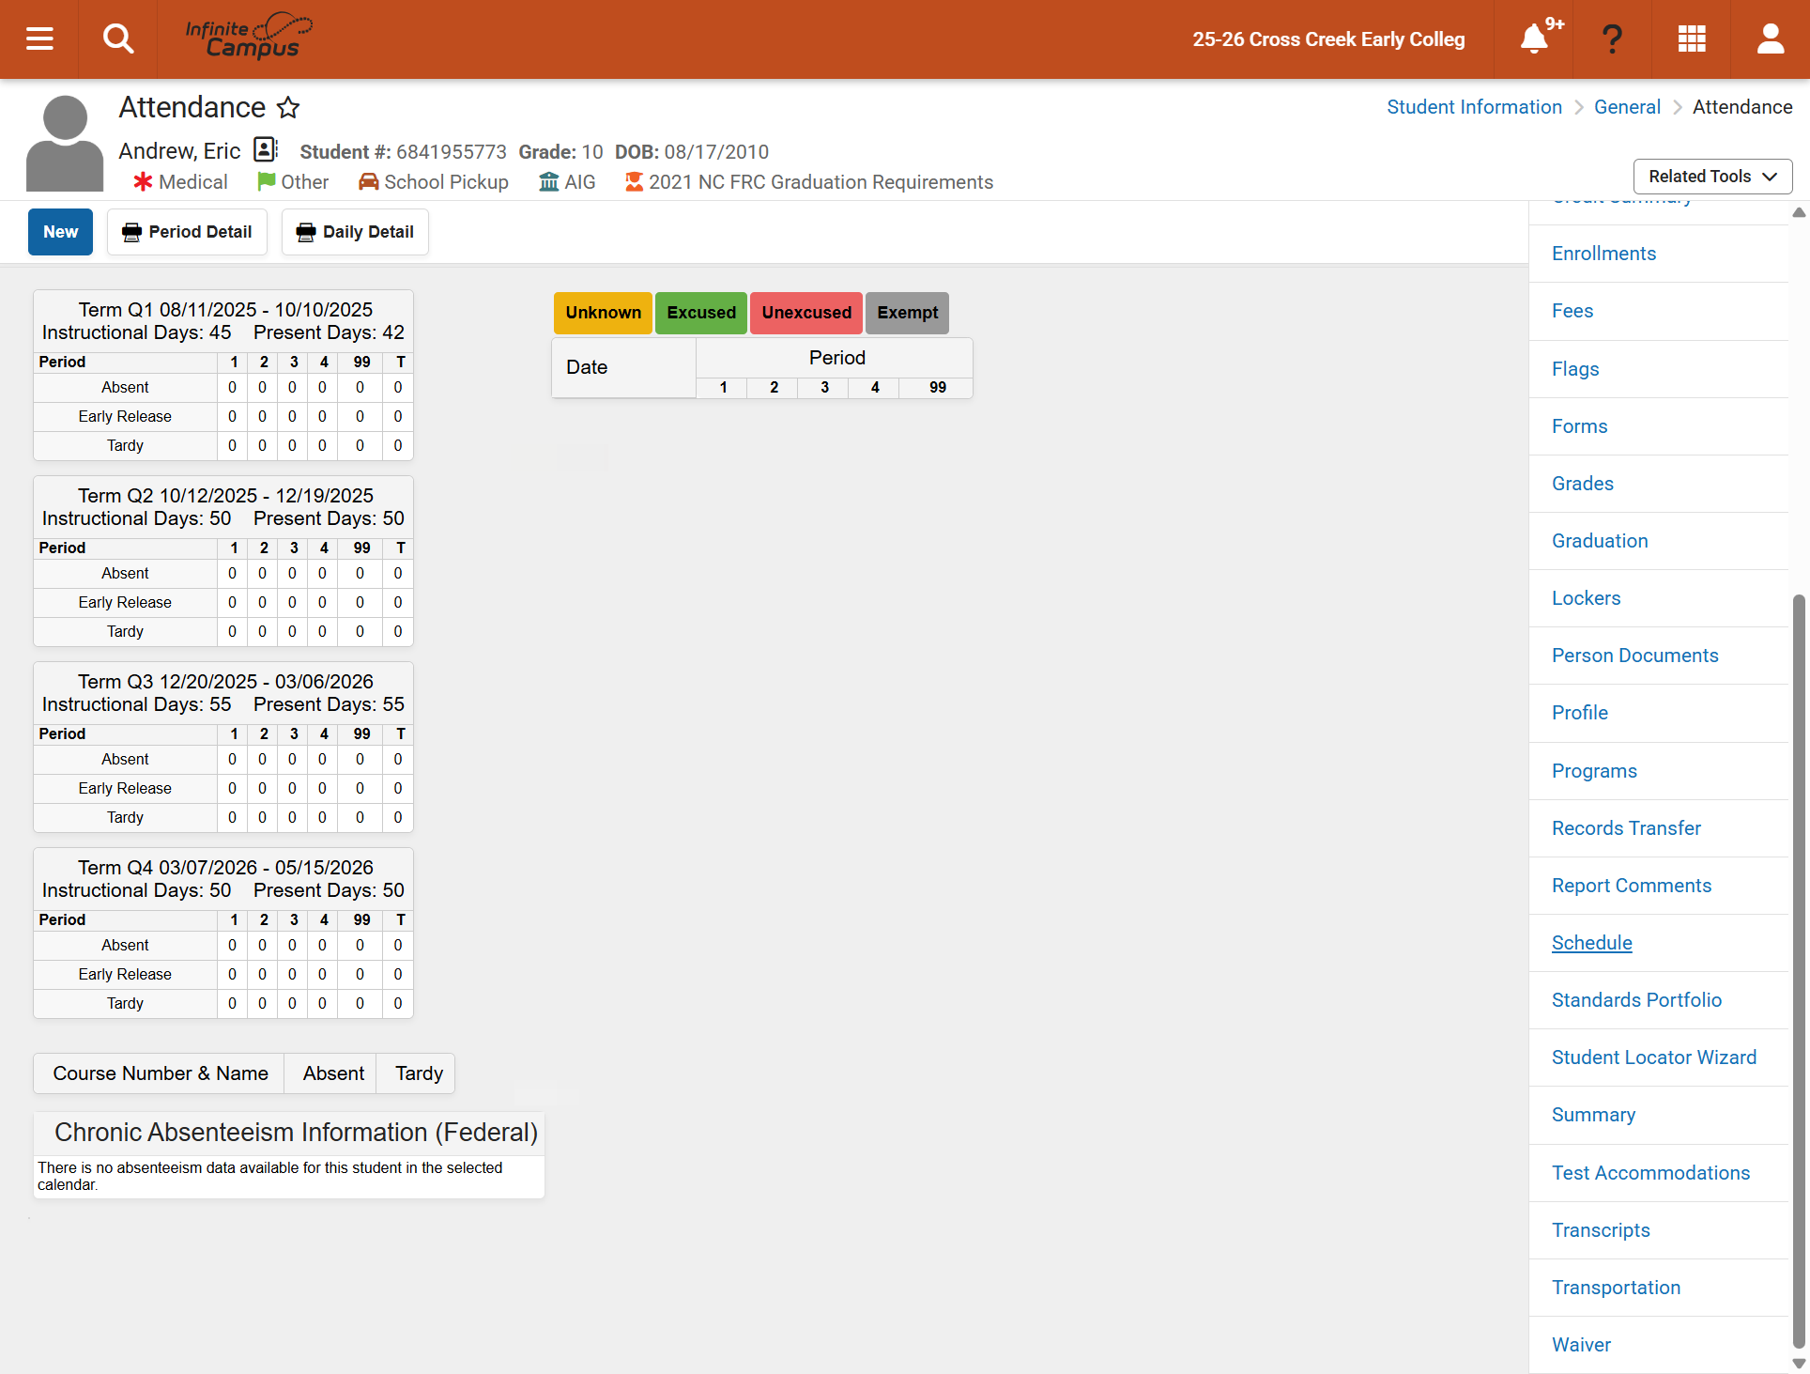
Task: Open the app switcher grid
Action: pyautogui.click(x=1692, y=39)
